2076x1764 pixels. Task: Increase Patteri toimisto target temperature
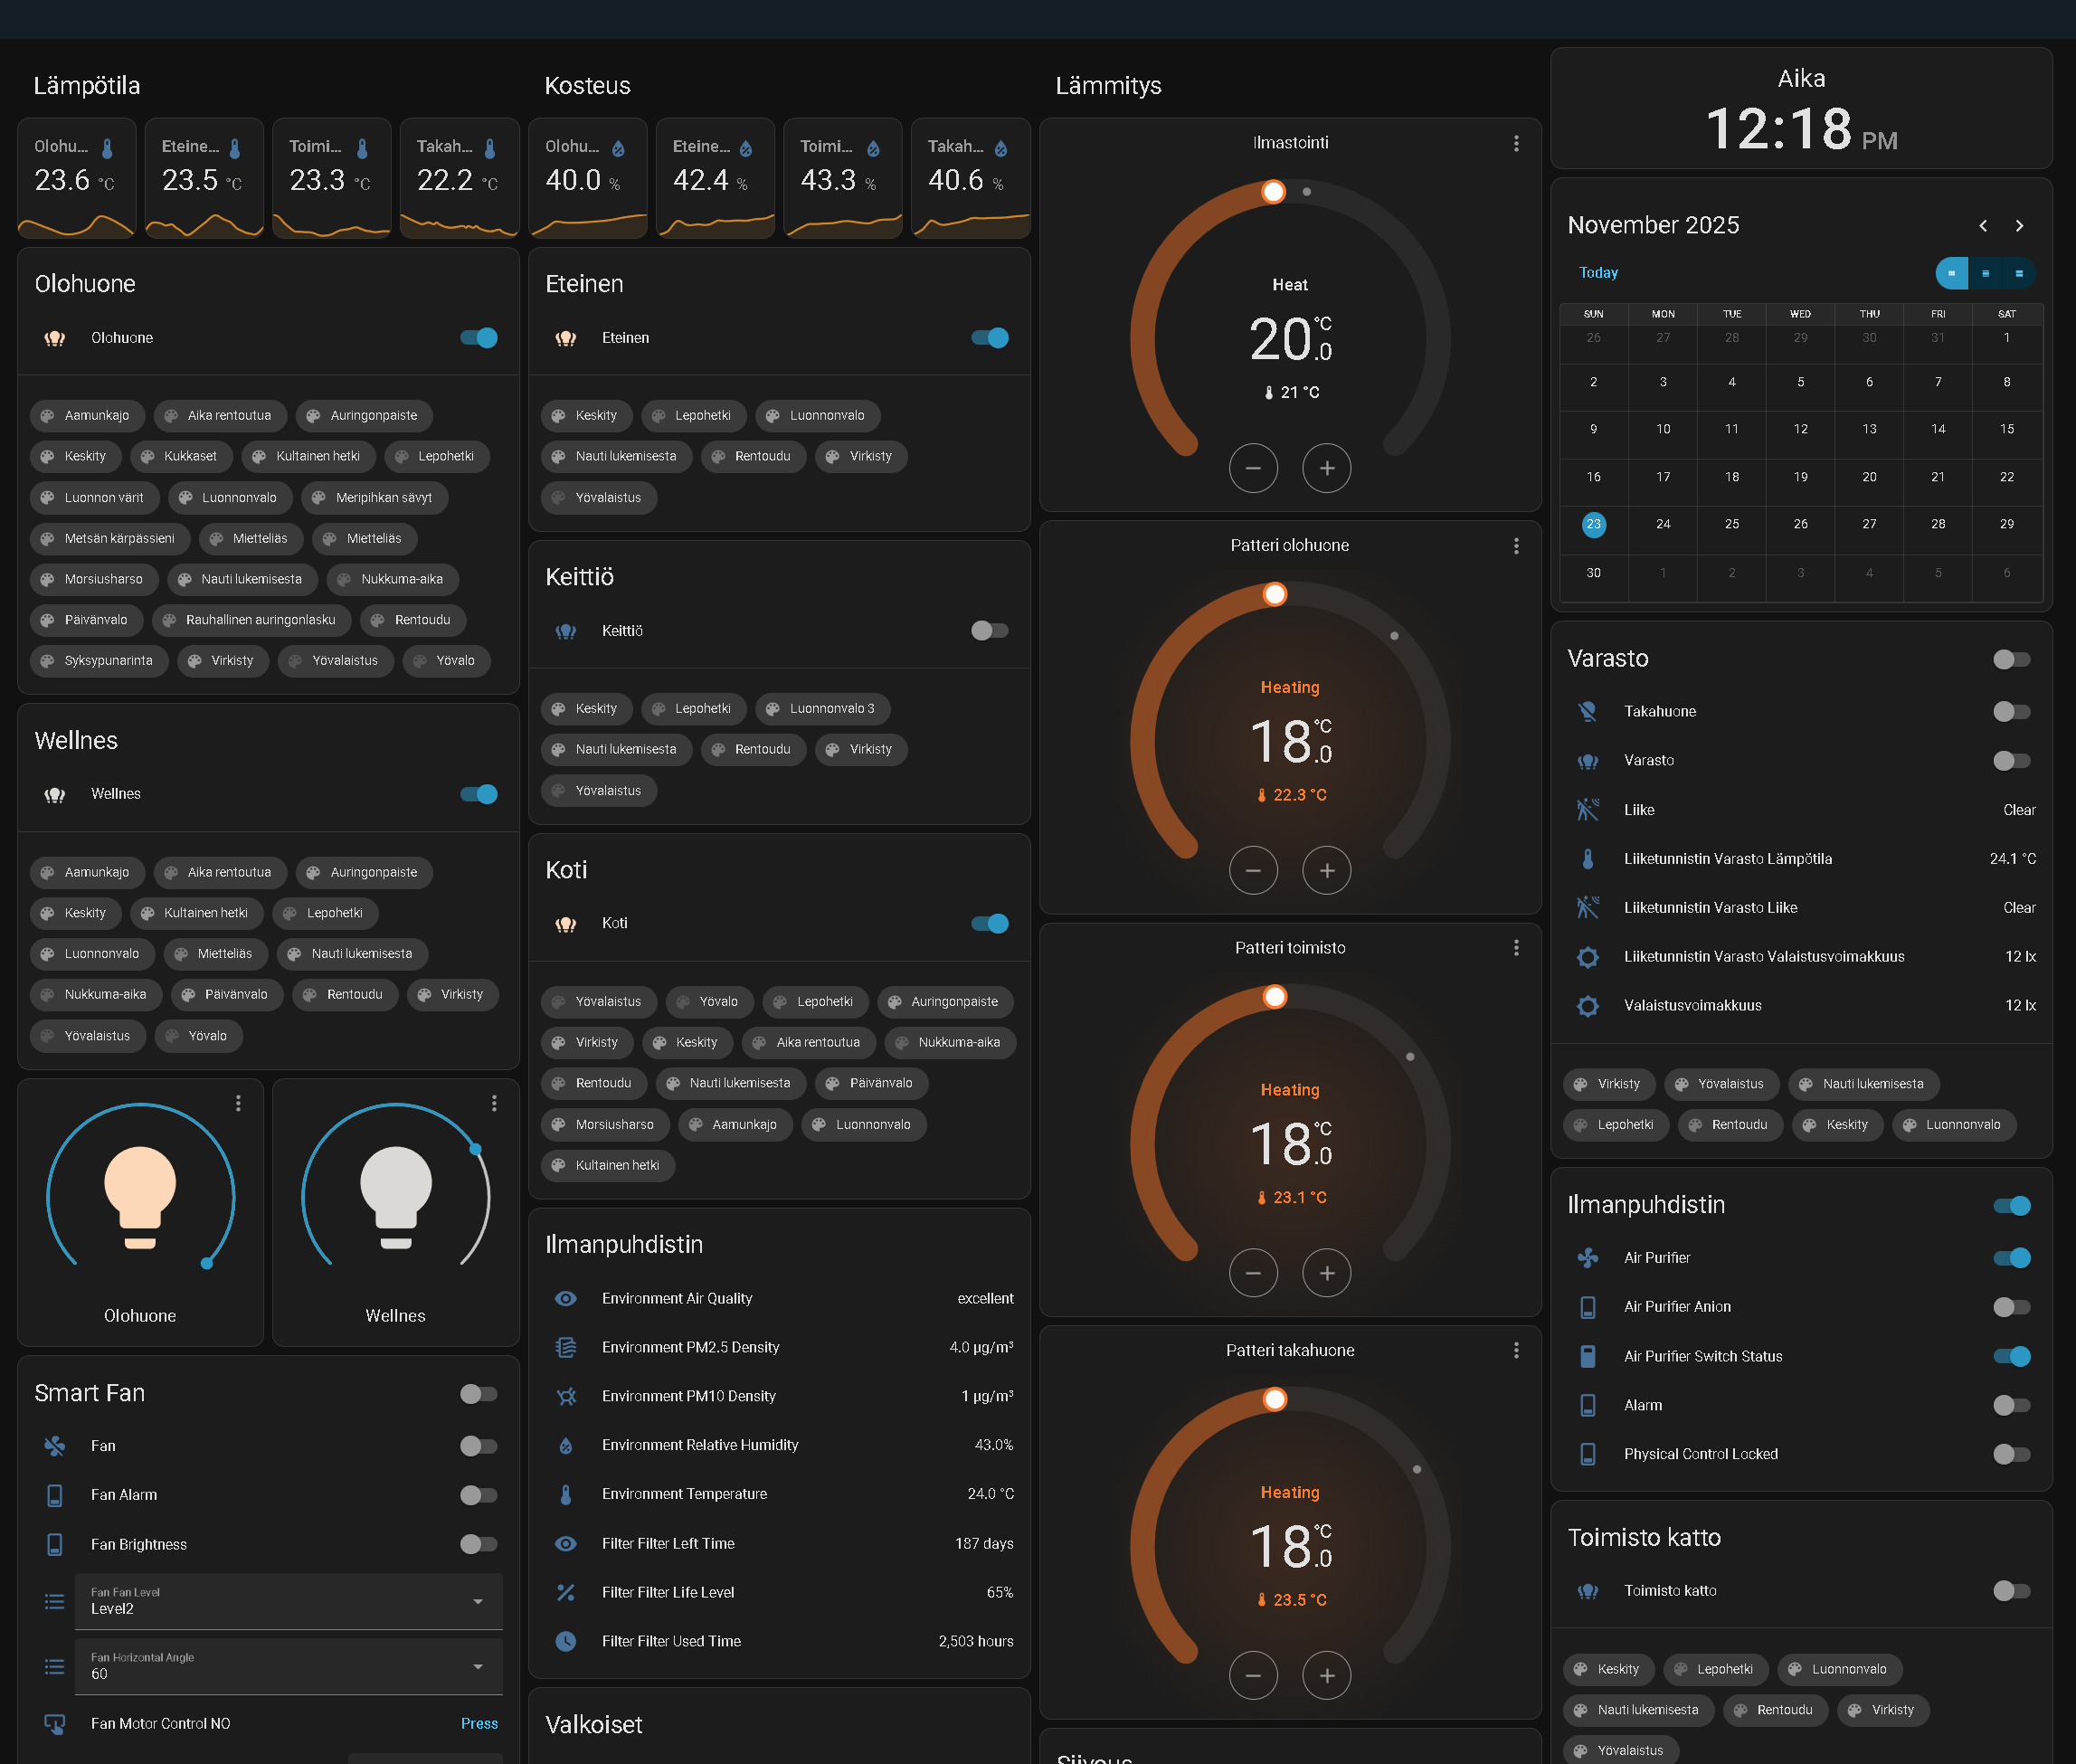pyautogui.click(x=1326, y=1273)
